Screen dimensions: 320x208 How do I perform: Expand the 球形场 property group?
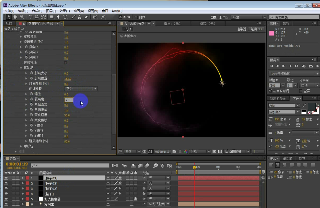click(x=21, y=146)
